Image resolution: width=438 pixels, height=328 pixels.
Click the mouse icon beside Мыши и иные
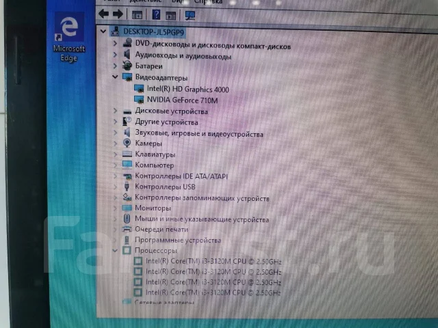pos(127,219)
